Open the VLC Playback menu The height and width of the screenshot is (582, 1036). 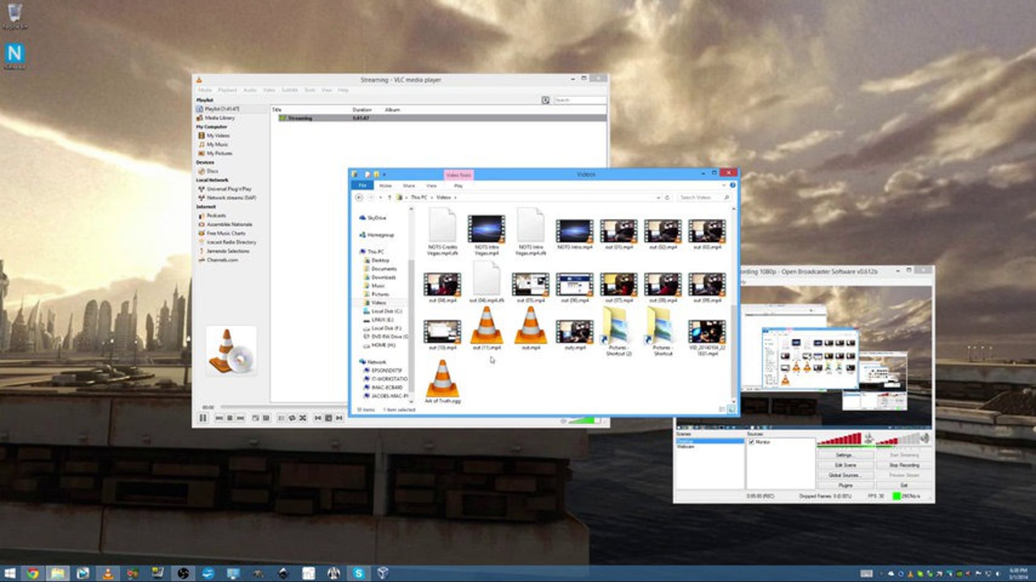pos(227,90)
